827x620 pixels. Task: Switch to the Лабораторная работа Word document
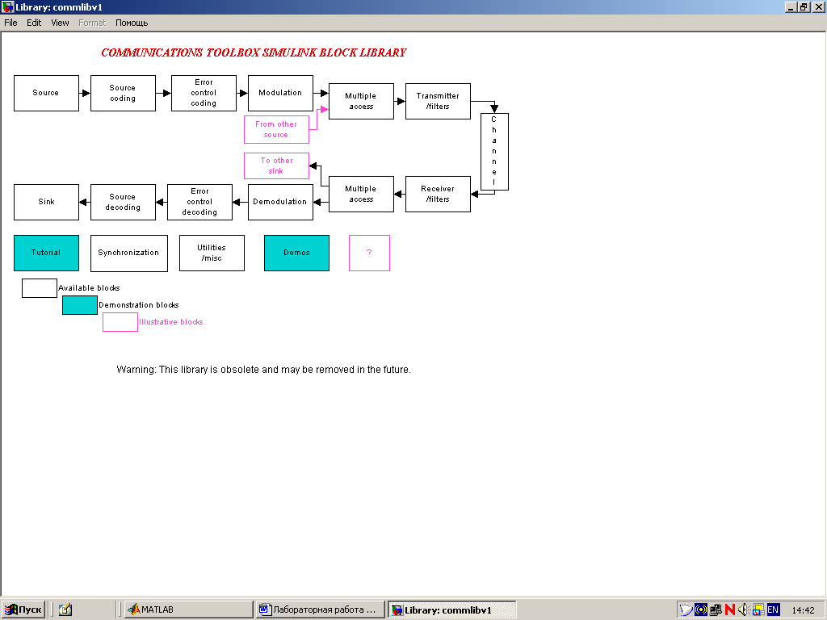tap(321, 610)
